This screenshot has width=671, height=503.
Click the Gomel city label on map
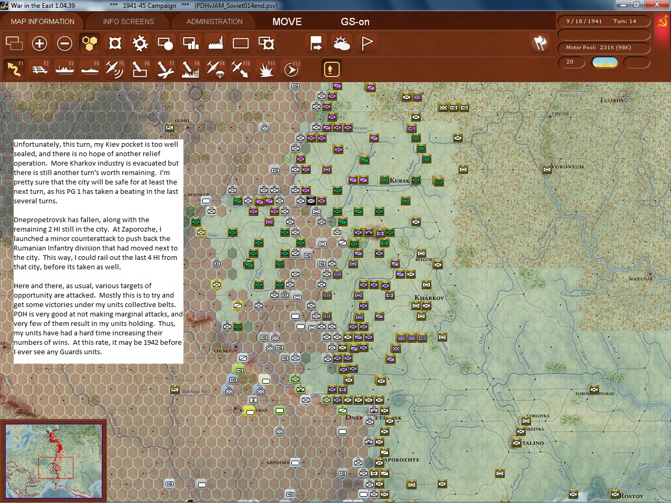tap(182, 121)
